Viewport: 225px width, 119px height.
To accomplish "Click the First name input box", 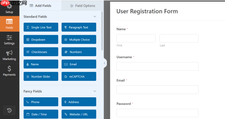I will [136, 38].
